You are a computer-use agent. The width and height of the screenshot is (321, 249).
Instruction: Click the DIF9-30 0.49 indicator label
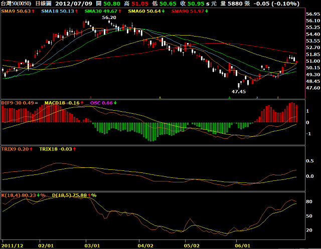point(18,103)
